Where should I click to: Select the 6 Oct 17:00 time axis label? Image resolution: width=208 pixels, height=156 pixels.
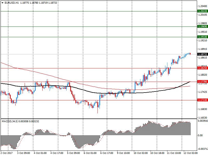pos(107,153)
